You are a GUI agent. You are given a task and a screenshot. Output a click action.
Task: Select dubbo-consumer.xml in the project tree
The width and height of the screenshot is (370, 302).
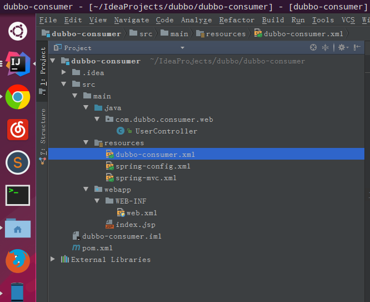(206, 154)
